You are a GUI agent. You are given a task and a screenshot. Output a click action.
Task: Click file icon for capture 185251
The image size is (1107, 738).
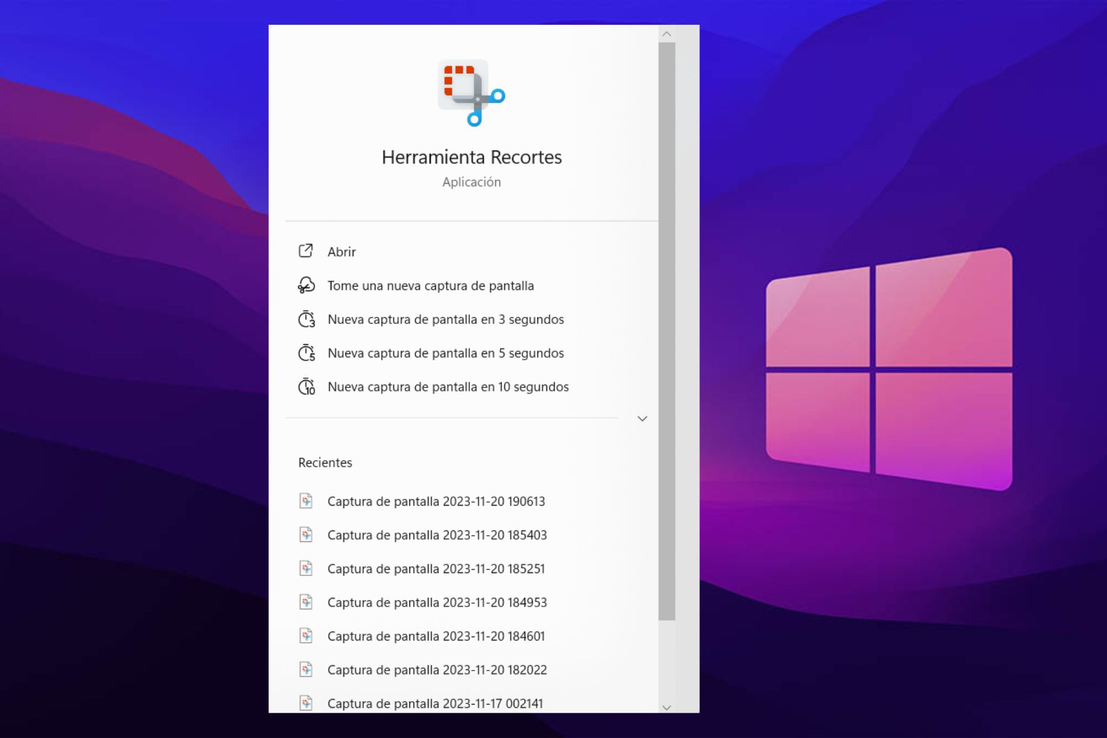pyautogui.click(x=306, y=568)
